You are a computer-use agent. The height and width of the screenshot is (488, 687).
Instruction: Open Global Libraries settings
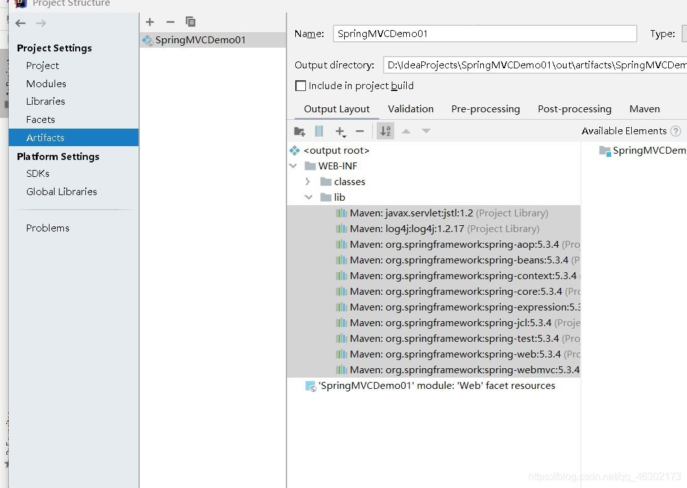tap(61, 191)
